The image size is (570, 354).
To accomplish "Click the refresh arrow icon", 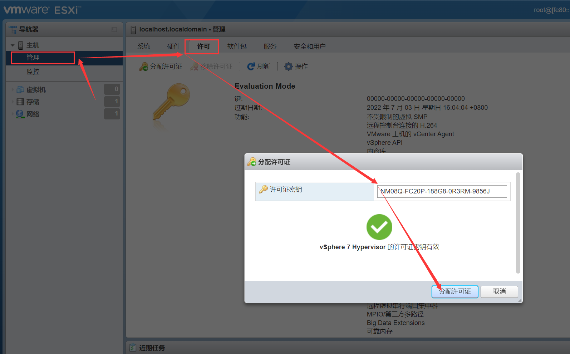I will 251,67.
